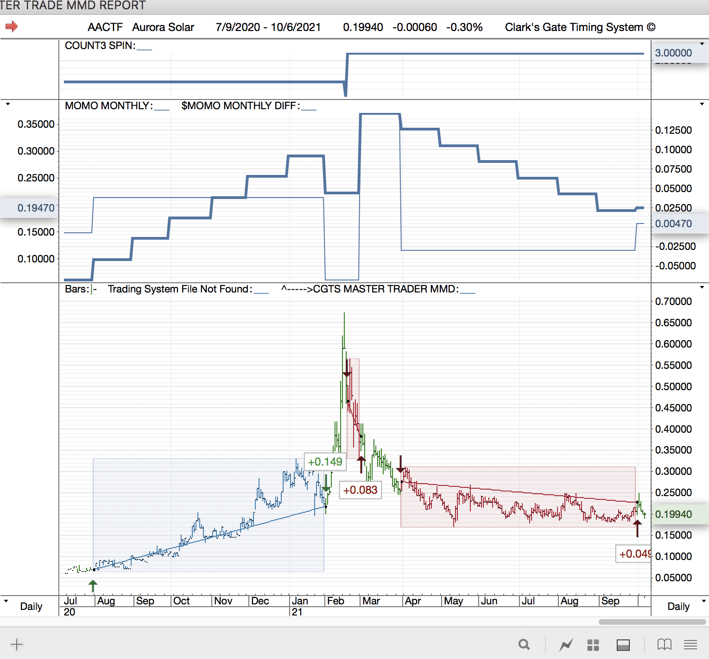Open MOMO MONTHLY left scale dropdown arrow
The image size is (709, 659).
coord(8,104)
